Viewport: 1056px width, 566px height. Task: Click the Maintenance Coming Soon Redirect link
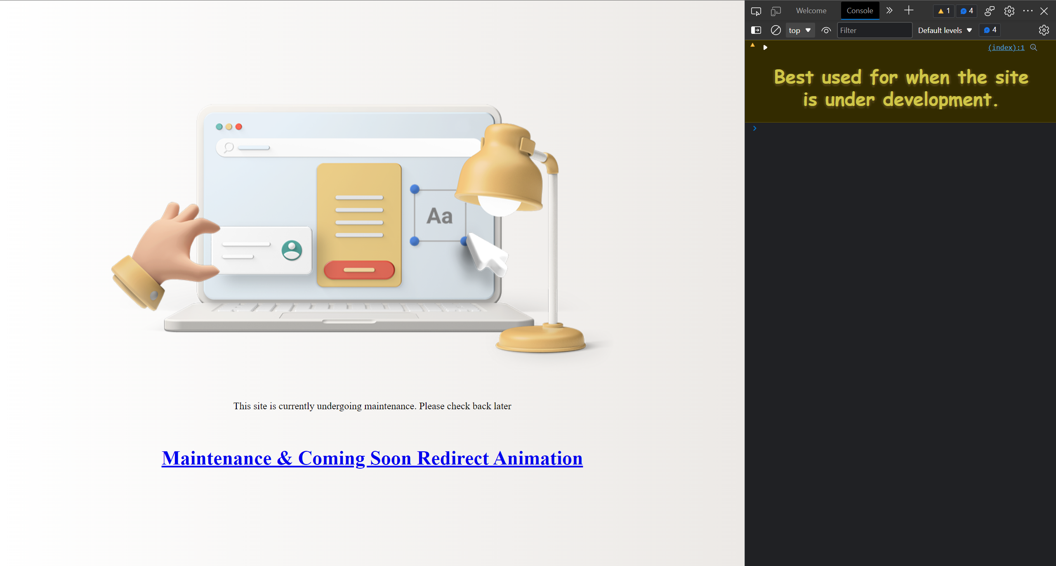click(372, 458)
